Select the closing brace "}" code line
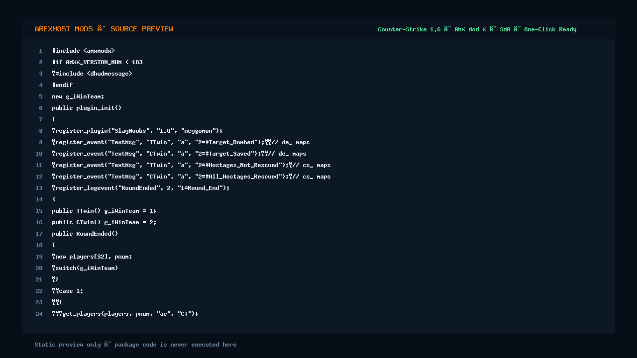 [54, 199]
